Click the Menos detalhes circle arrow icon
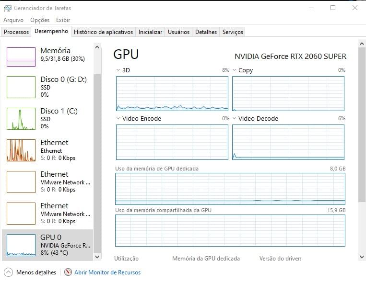 8,272
